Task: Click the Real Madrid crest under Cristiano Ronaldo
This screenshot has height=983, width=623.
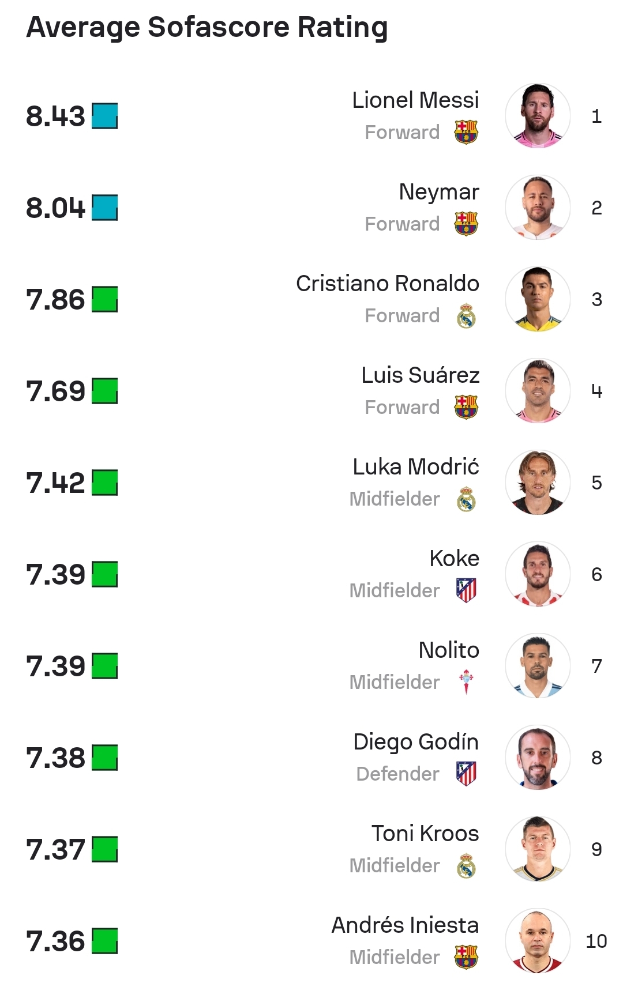Action: click(x=466, y=316)
